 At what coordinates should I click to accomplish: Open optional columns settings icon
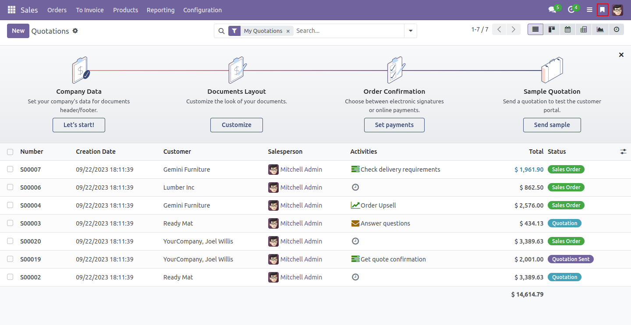click(623, 152)
